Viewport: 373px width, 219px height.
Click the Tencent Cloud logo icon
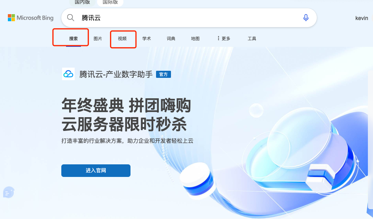coord(68,74)
